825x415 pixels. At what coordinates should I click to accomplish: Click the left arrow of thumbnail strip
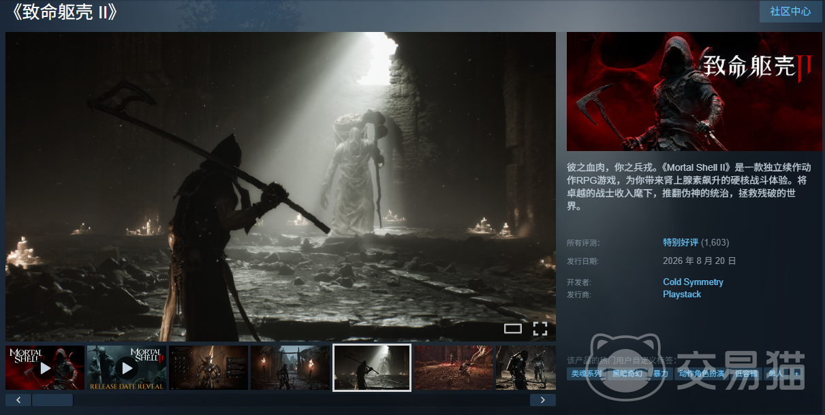[x=18, y=400]
